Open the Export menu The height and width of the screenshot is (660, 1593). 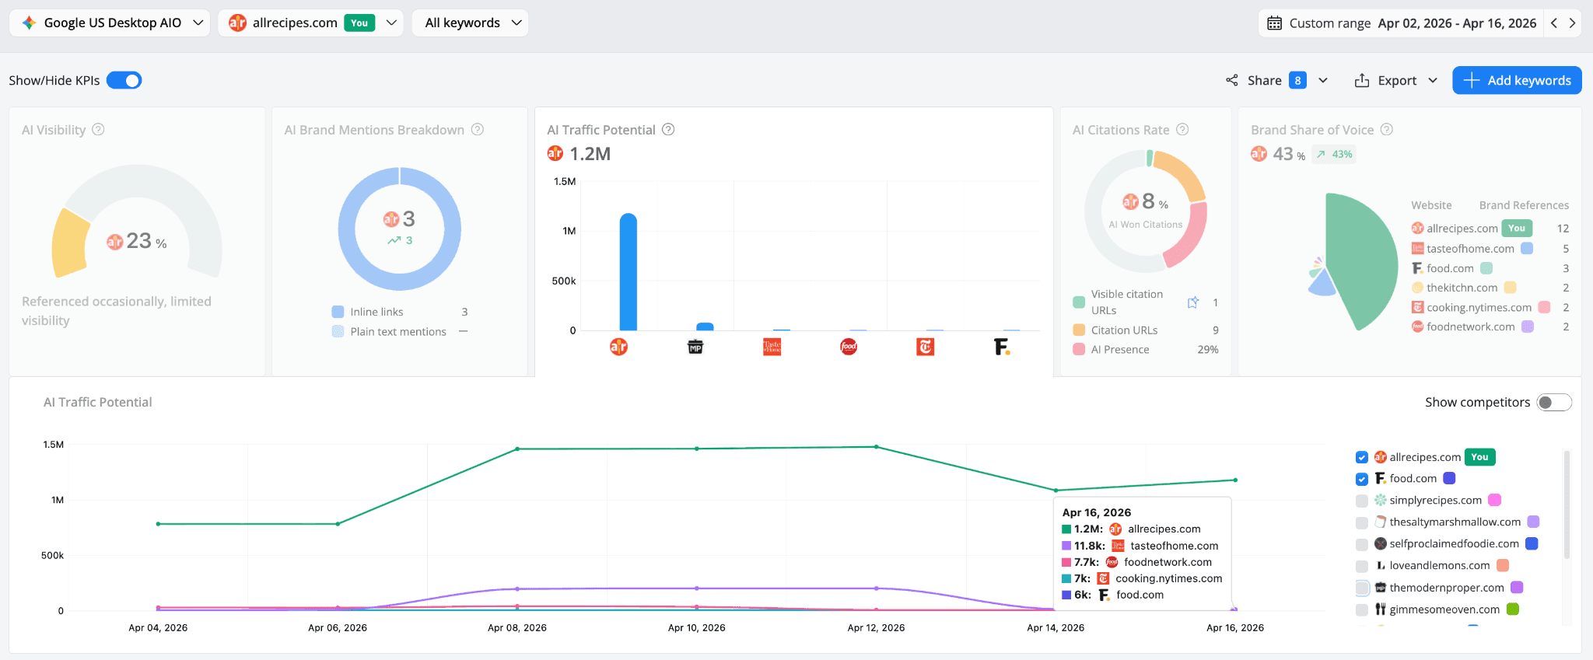1396,80
